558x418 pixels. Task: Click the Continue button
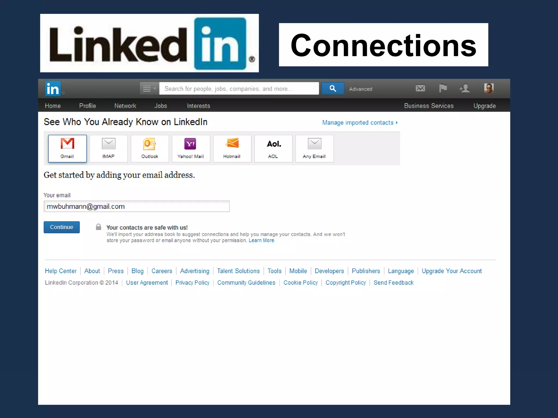(x=62, y=227)
